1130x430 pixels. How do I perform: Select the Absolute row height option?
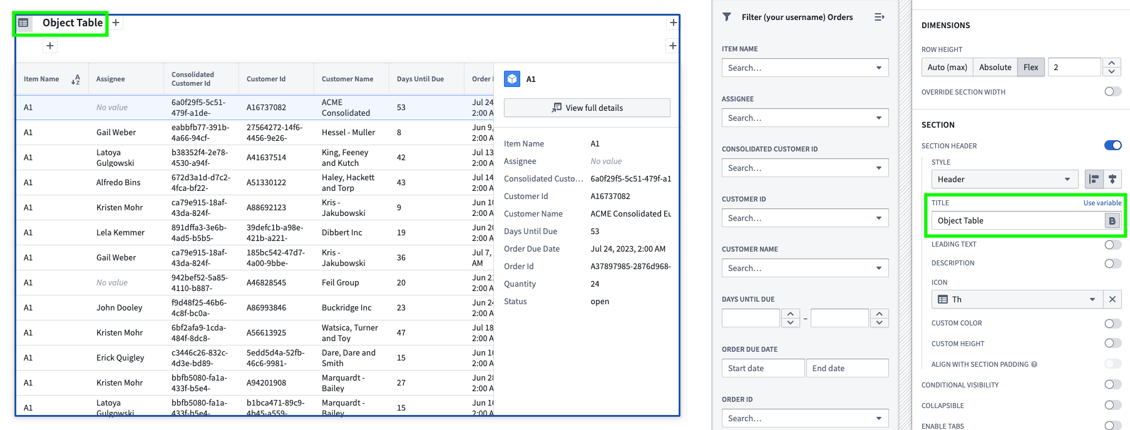995,68
